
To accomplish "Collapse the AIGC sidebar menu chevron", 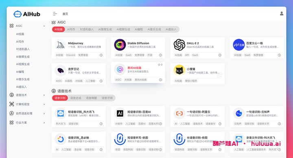I will [44, 26].
